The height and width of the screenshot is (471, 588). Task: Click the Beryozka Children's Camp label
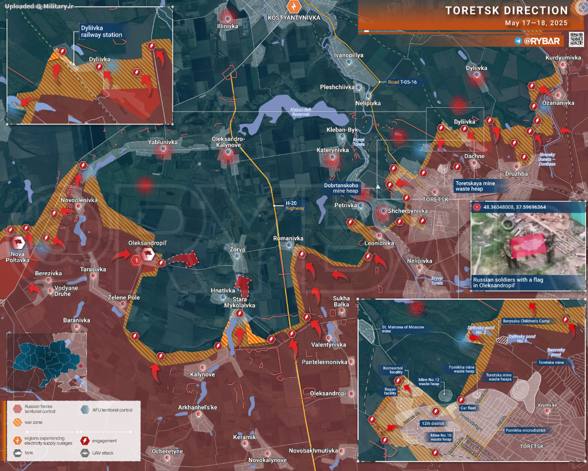tap(526, 321)
